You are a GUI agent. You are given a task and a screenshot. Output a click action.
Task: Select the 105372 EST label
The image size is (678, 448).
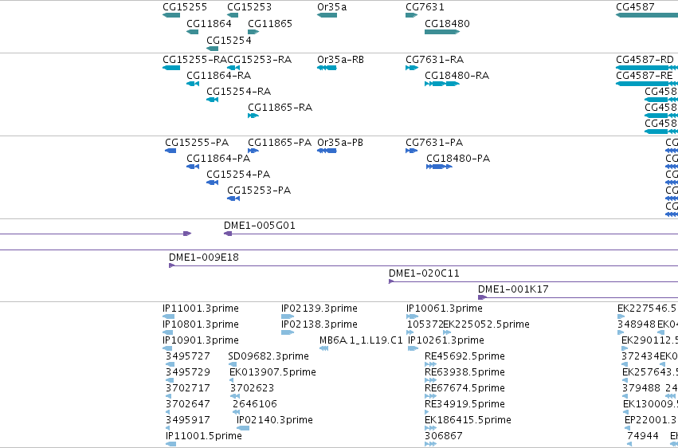[425, 324]
